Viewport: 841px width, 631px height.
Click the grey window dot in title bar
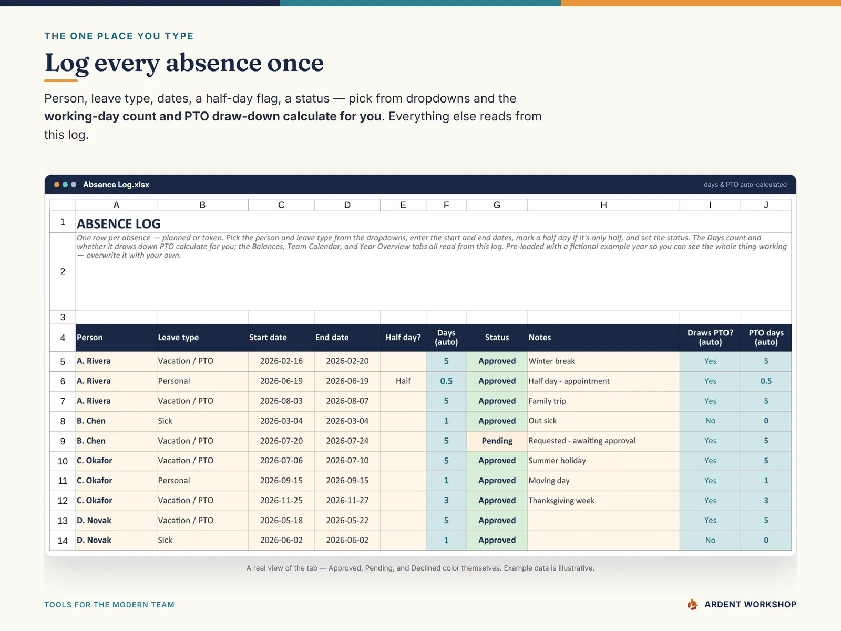74,185
